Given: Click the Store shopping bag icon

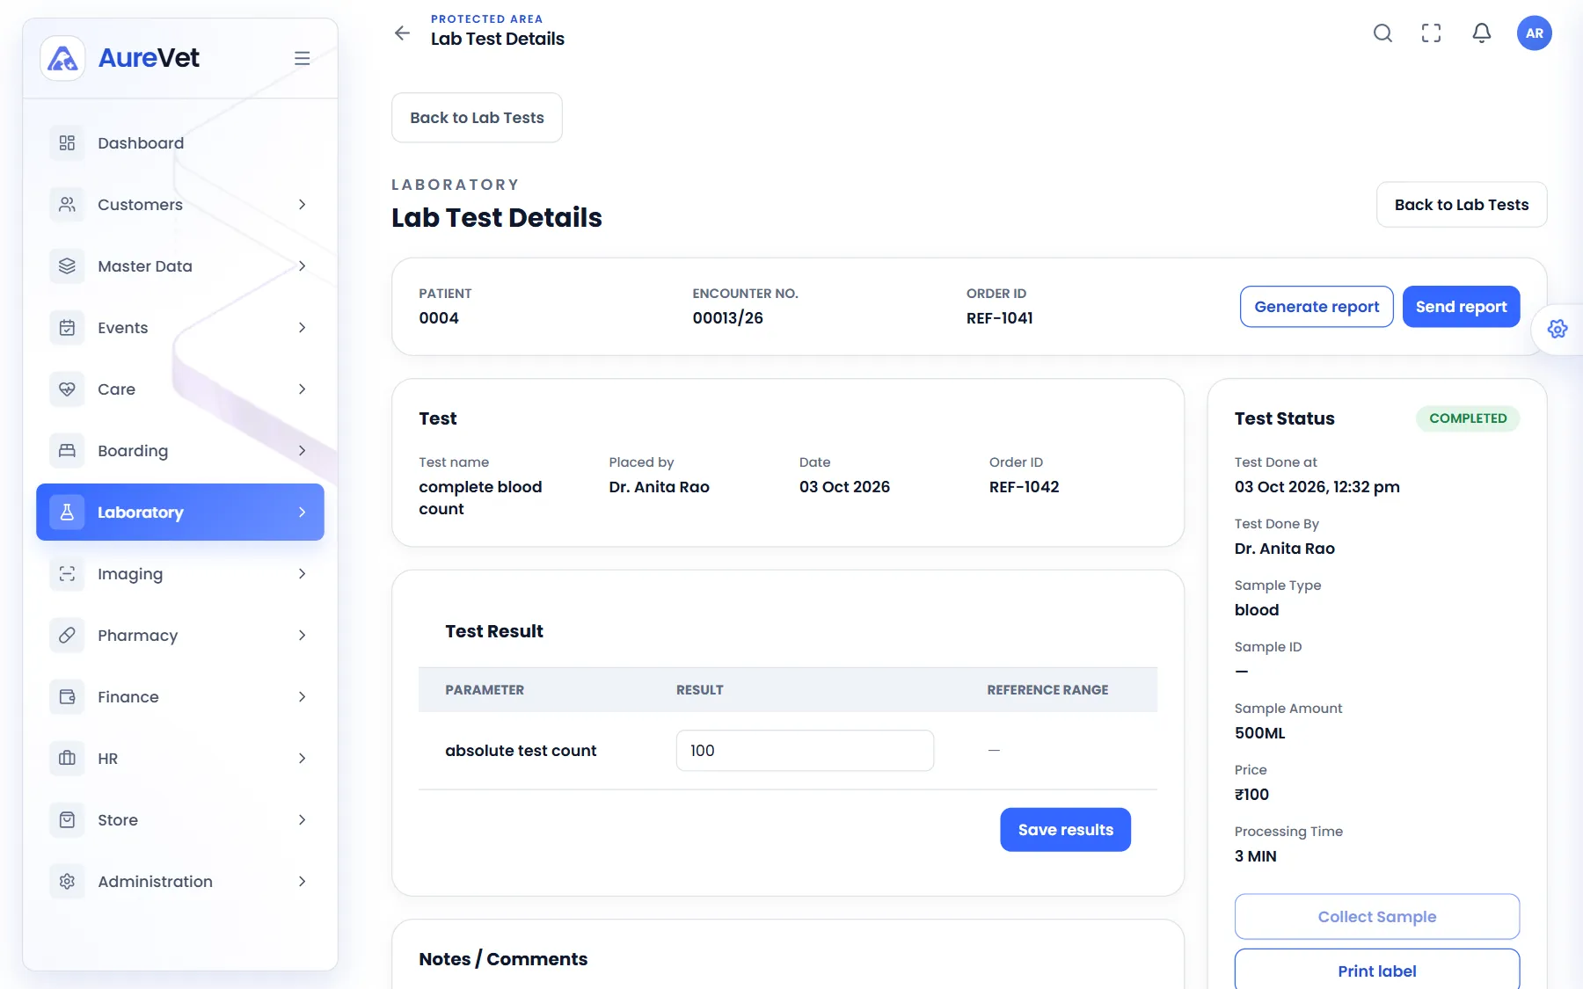Looking at the screenshot, I should (x=67, y=820).
